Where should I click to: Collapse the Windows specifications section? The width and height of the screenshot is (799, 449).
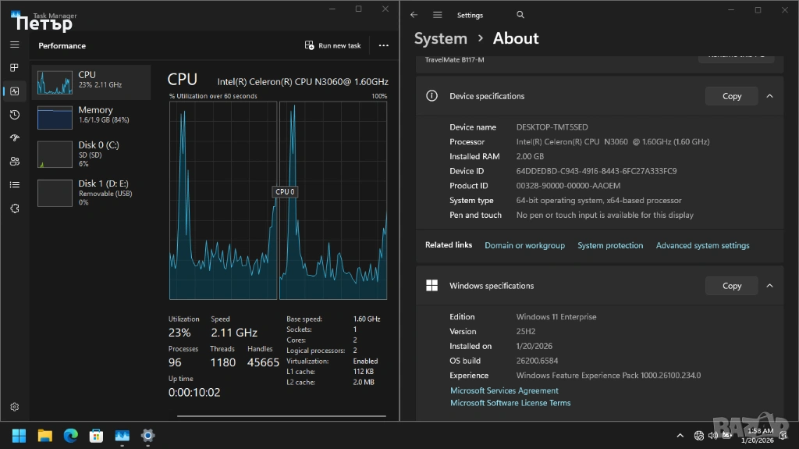[769, 286]
